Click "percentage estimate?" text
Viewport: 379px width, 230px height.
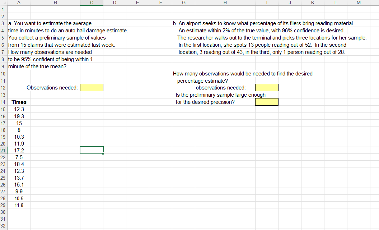202,81
